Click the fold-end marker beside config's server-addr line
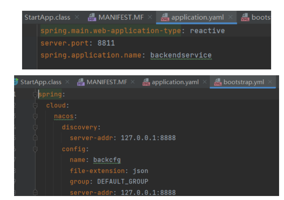 click(35, 192)
